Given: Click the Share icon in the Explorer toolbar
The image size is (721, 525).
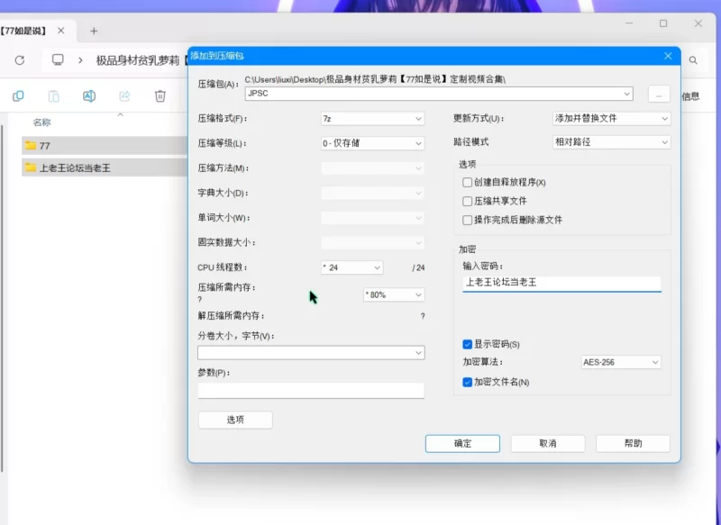Looking at the screenshot, I should [x=124, y=96].
